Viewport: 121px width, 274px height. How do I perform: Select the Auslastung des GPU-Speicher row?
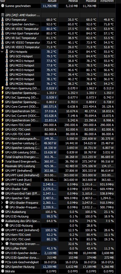pos(58,221)
